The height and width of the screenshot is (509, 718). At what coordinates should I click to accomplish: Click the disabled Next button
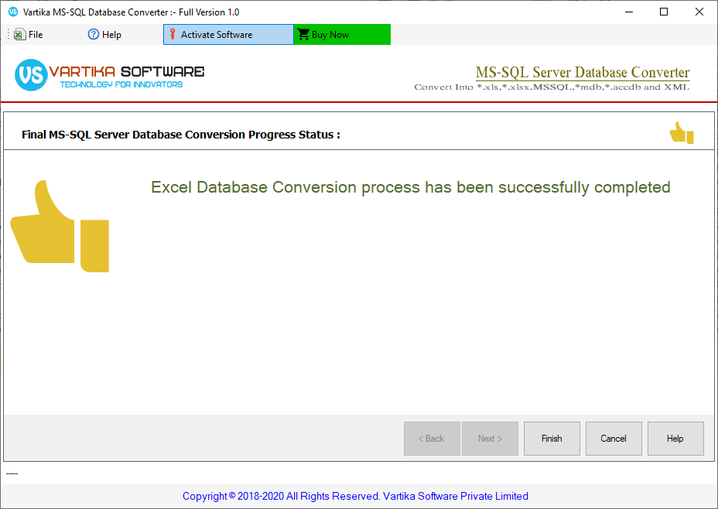pos(490,439)
